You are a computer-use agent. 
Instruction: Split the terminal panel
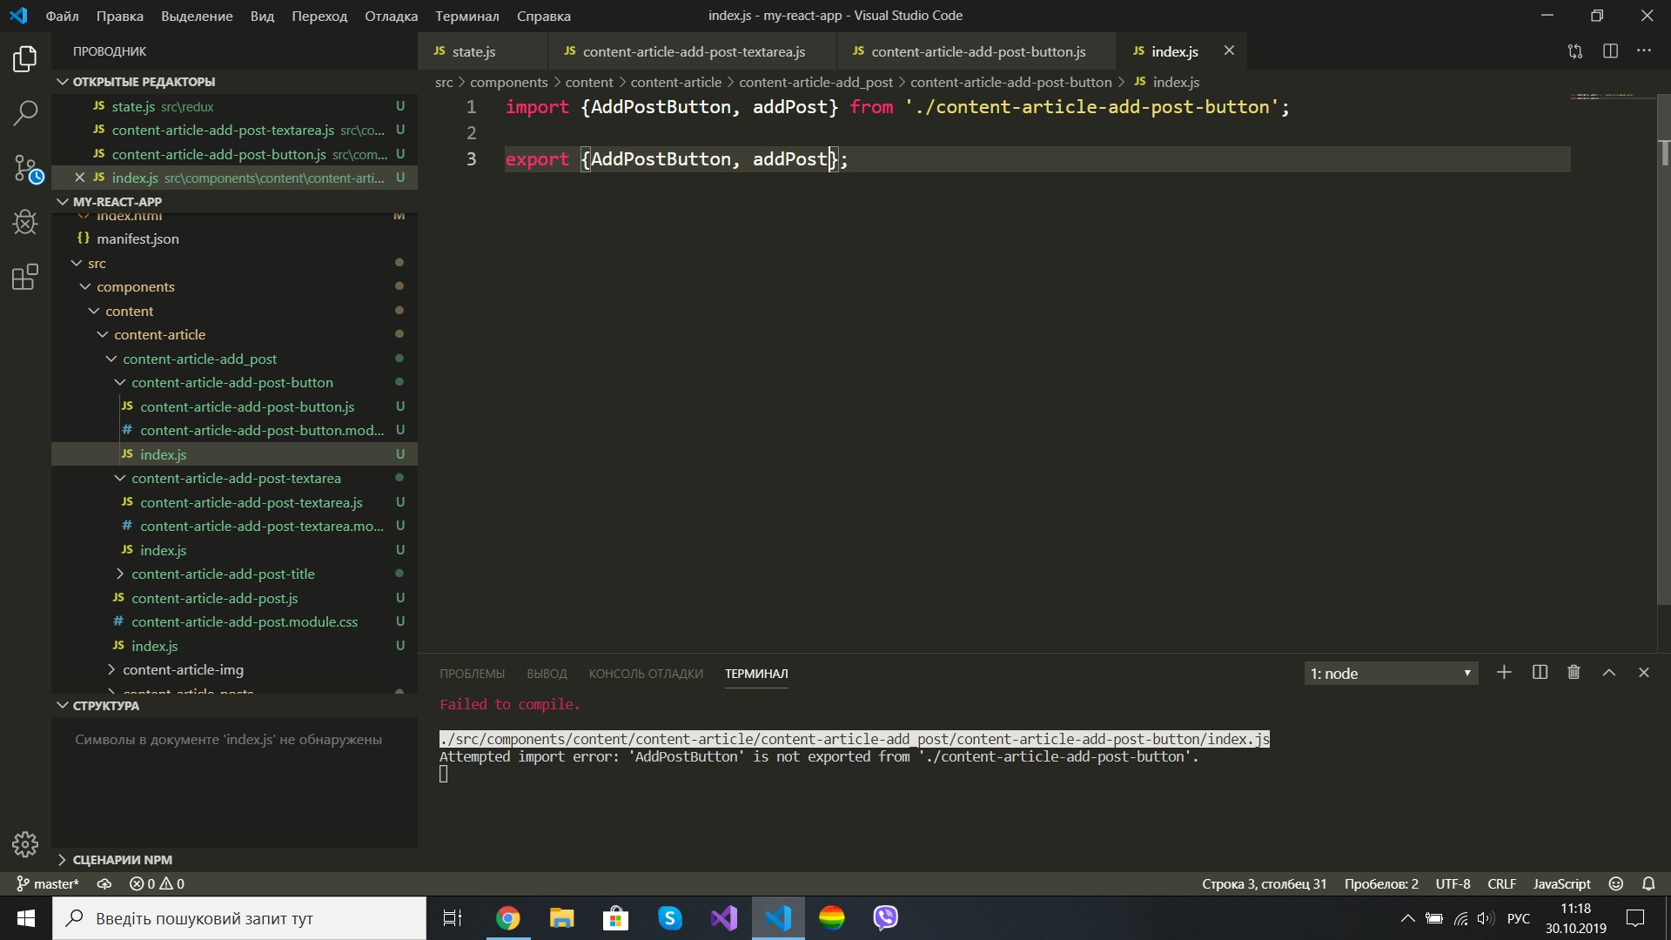1540,673
